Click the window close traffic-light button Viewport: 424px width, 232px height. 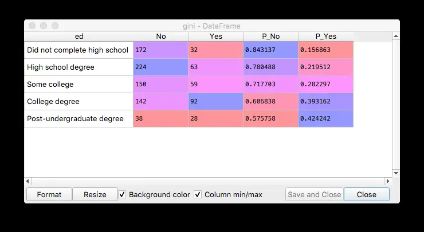[x=32, y=26]
